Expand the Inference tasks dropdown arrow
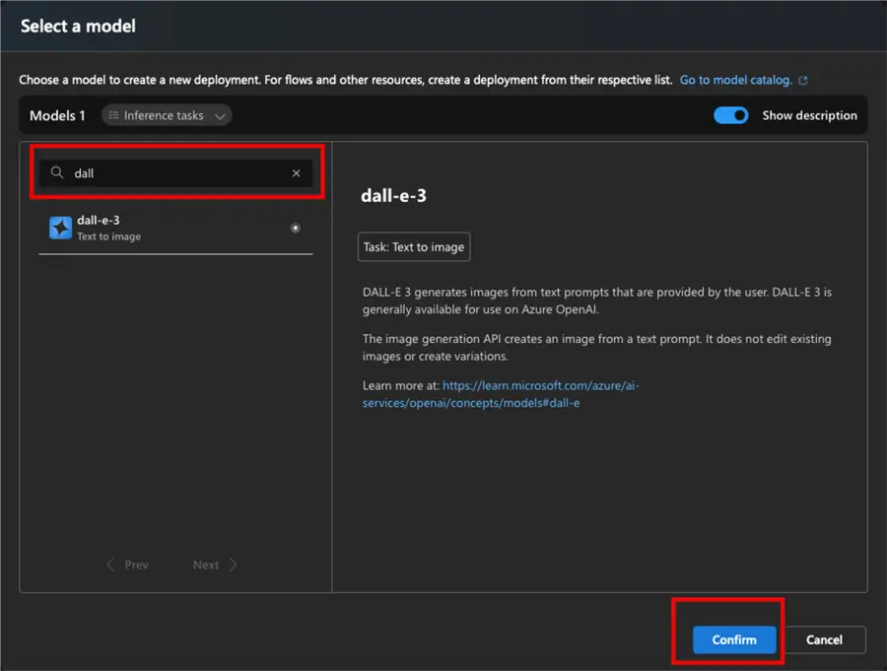Viewport: 887px width, 671px height. [220, 116]
